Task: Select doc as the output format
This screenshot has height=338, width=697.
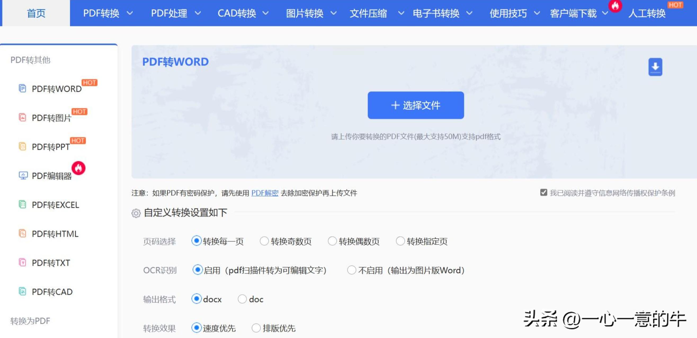Action: pyautogui.click(x=242, y=299)
